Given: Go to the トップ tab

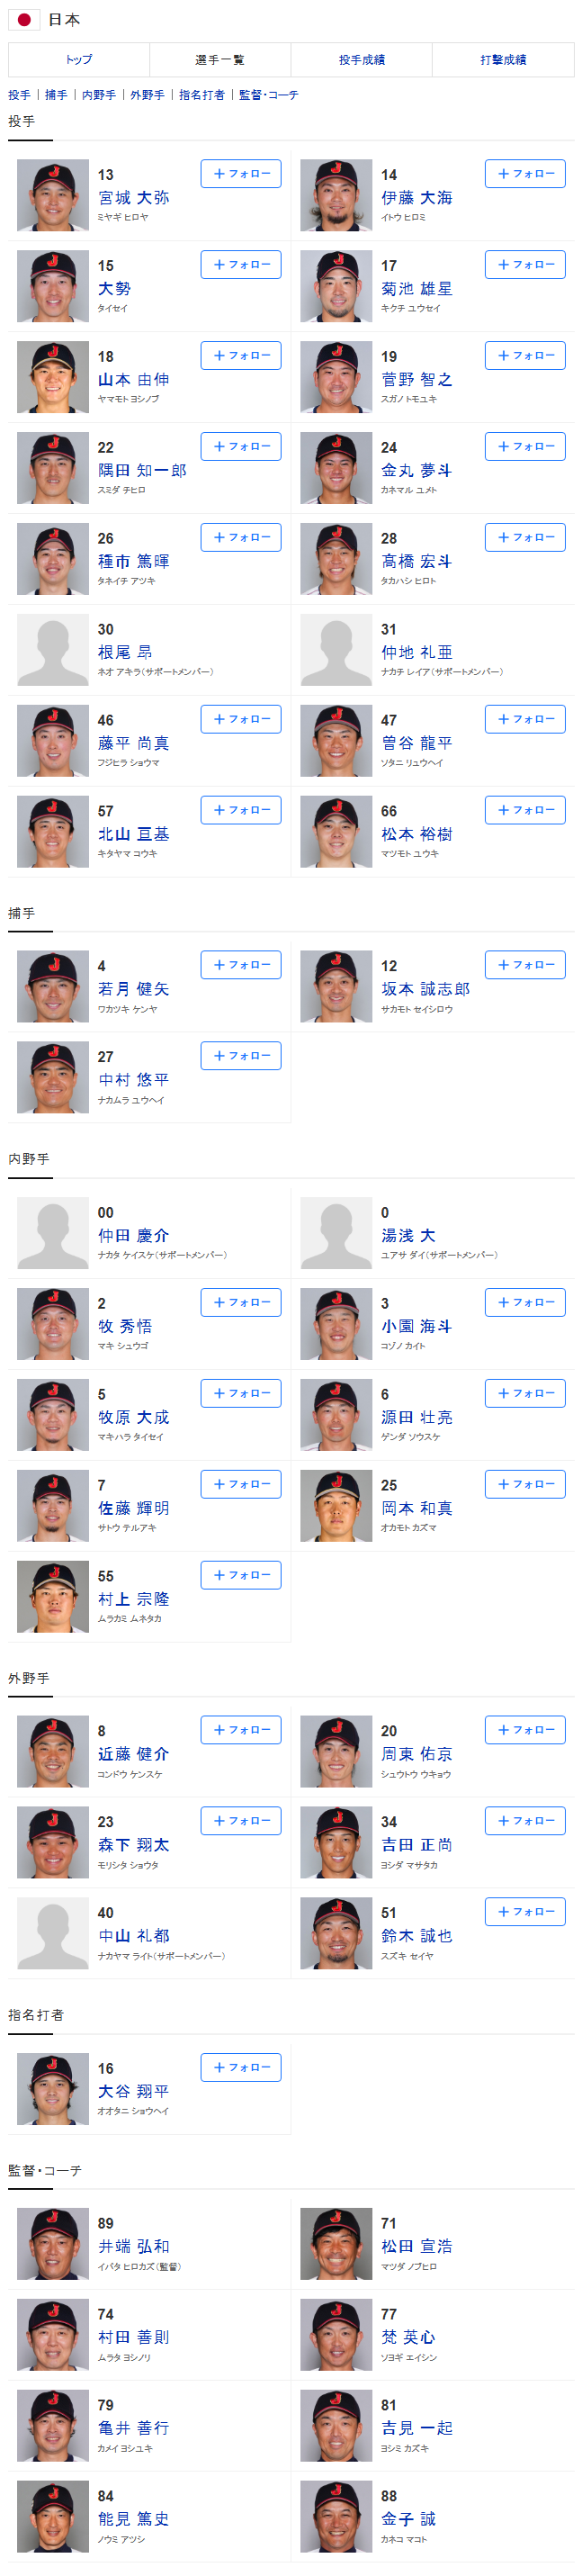Looking at the screenshot, I should tap(79, 60).
